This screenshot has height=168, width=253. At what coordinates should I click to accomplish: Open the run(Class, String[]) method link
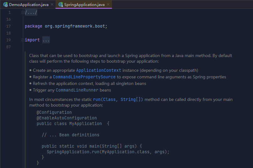pyautogui.click(x=118, y=99)
